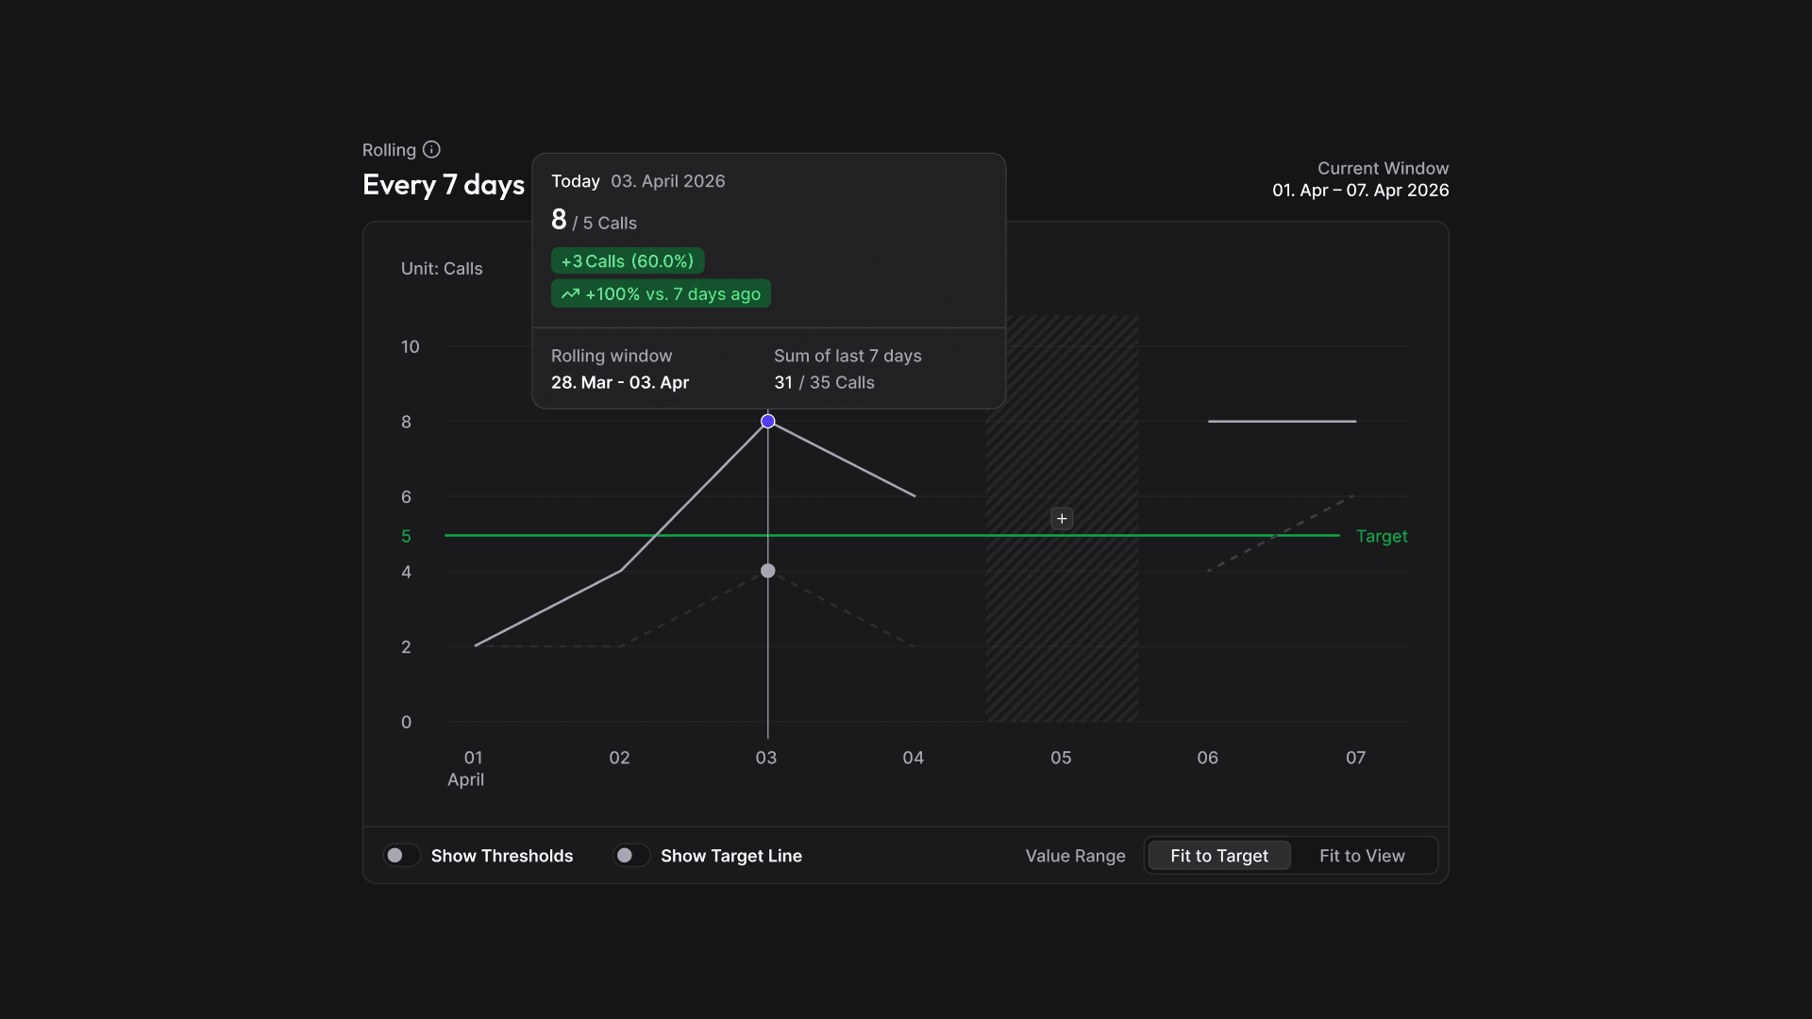
Task: Click the green Target label
Action: pos(1382,536)
